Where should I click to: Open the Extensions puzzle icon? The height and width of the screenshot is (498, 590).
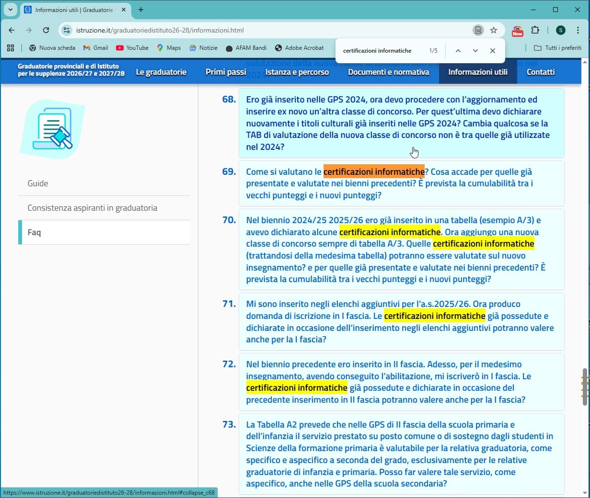(x=535, y=30)
